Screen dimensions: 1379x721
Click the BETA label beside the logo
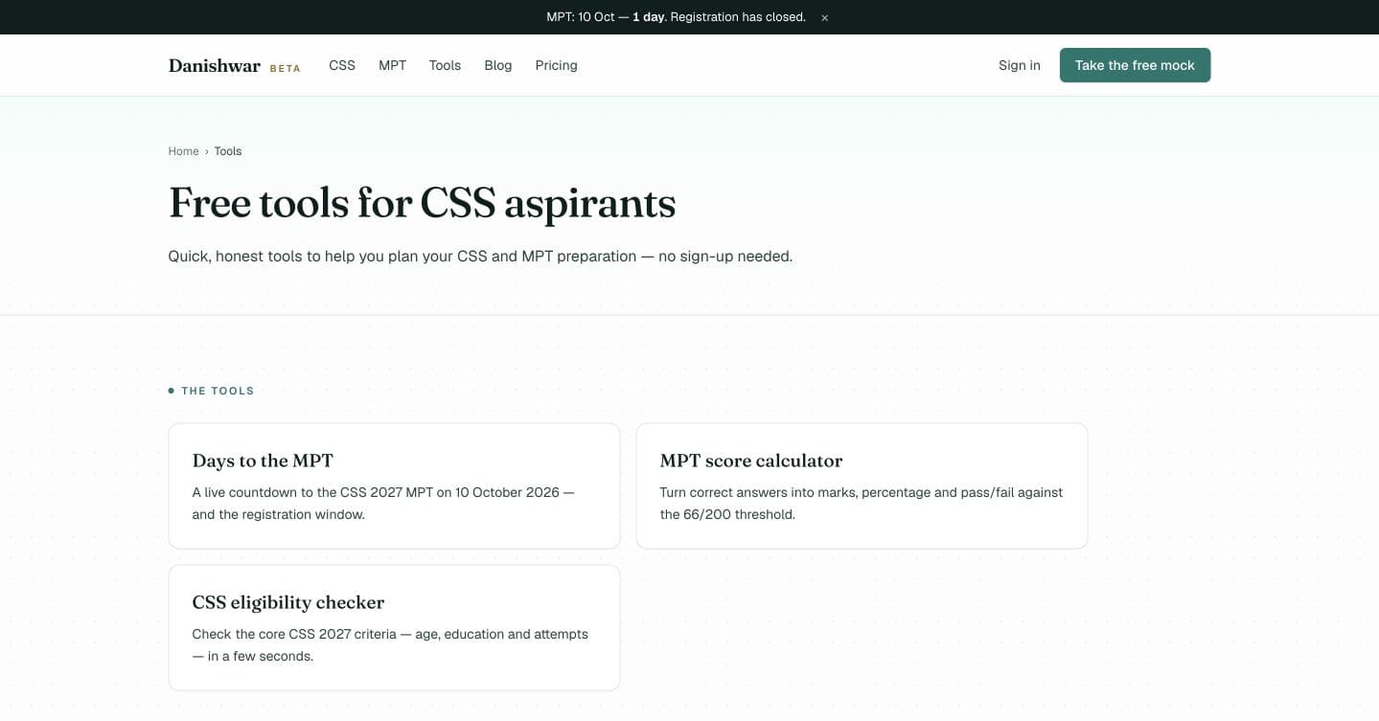point(286,69)
